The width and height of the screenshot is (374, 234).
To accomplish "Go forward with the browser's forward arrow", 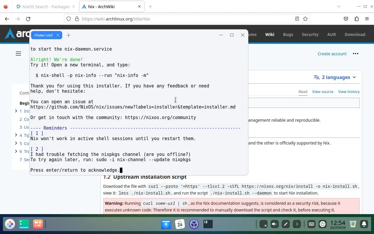I will tap(18, 19).
